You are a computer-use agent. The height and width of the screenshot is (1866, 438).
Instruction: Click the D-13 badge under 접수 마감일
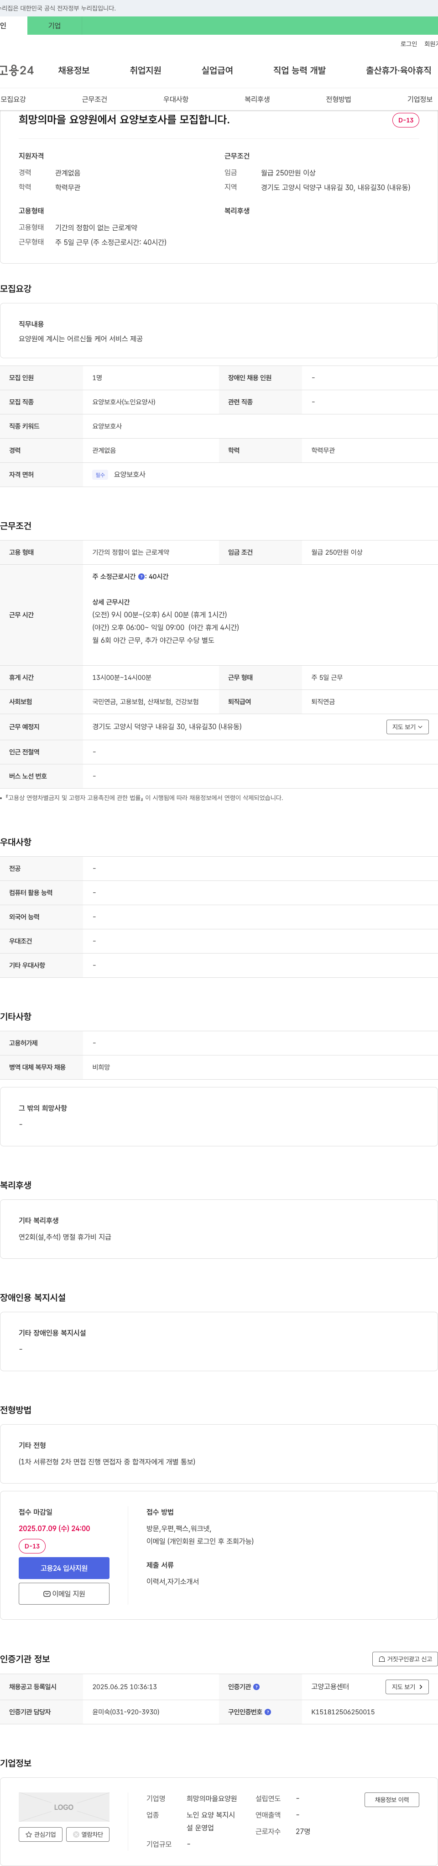coord(32,1546)
